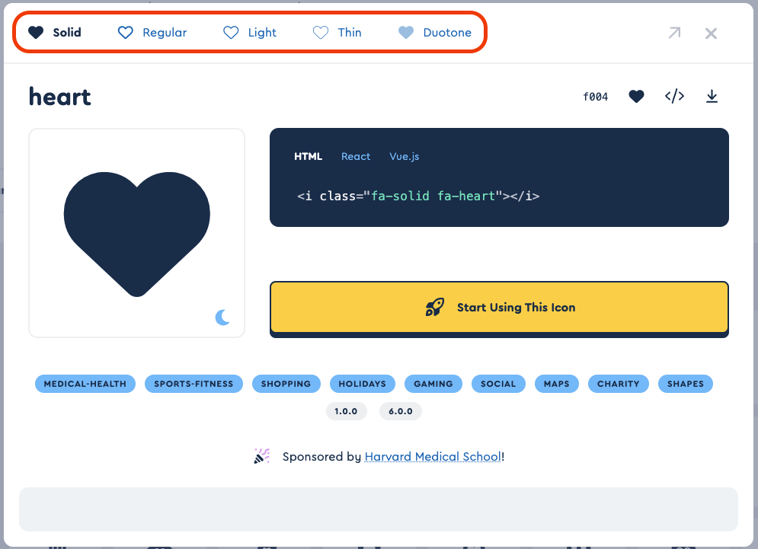Open the SPORTS-FITNESS category tag
The width and height of the screenshot is (758, 549).
point(193,384)
